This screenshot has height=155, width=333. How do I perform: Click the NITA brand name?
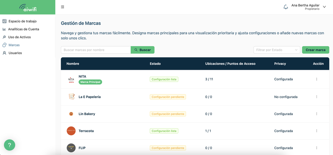[83, 76]
